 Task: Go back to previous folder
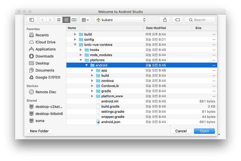point(43,20)
